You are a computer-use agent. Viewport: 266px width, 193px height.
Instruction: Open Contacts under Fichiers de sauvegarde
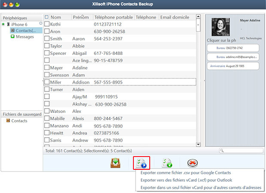19,121
